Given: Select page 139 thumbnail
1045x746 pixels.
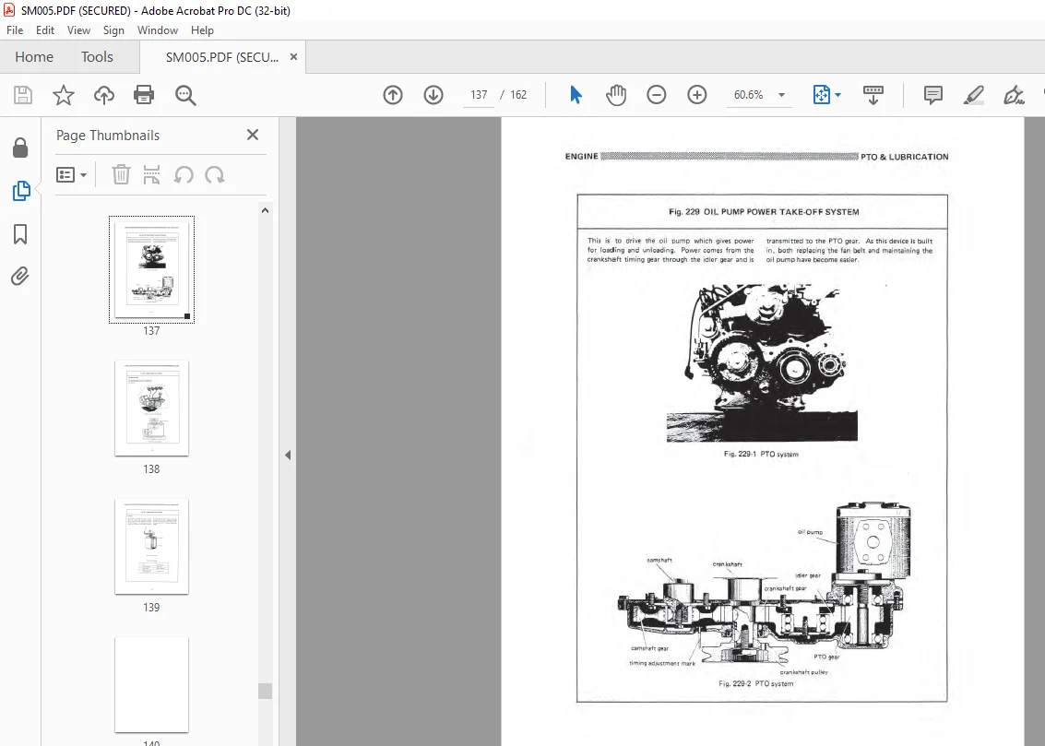Looking at the screenshot, I should click(151, 546).
